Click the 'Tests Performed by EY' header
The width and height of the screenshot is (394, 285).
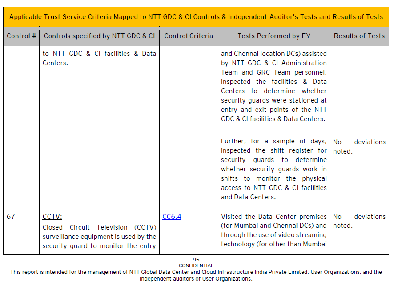coord(273,36)
